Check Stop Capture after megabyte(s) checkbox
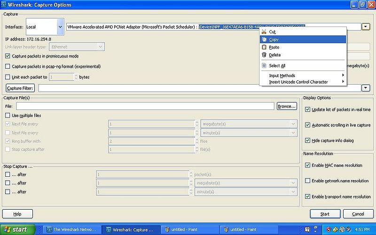376x235 pixels. tap(8, 183)
